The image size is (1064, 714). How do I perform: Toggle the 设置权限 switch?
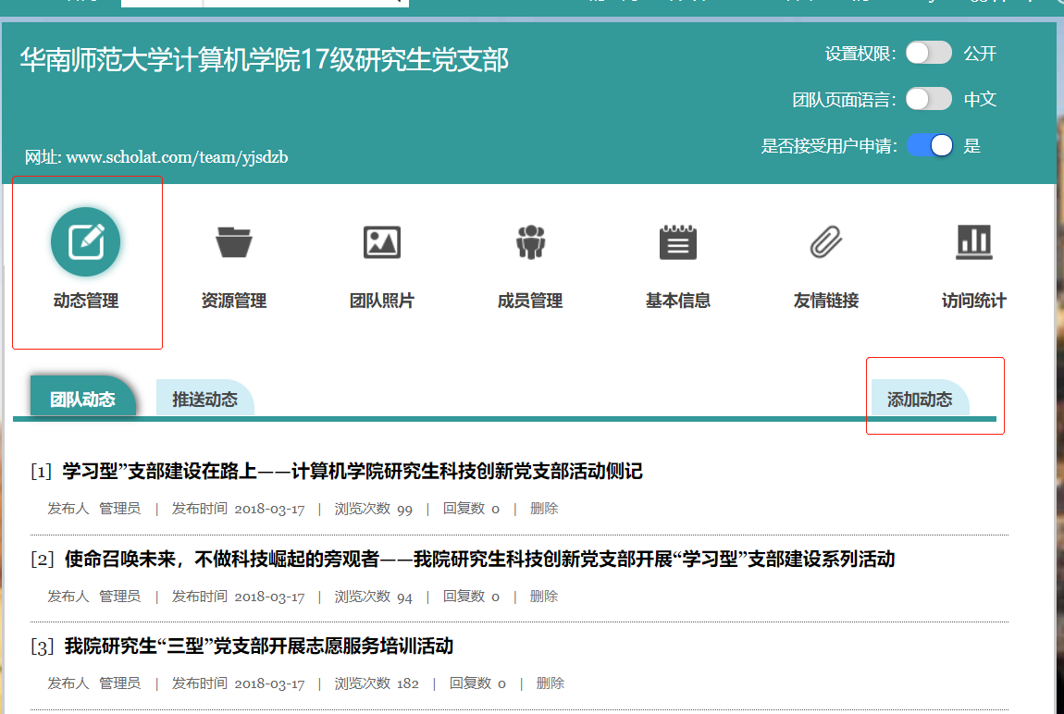(x=928, y=53)
